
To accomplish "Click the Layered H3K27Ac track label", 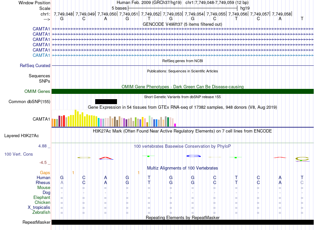I will pyautogui.click(x=21, y=135).
